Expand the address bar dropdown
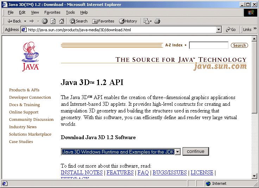The width and height of the screenshot is (259, 188). coord(219,30)
